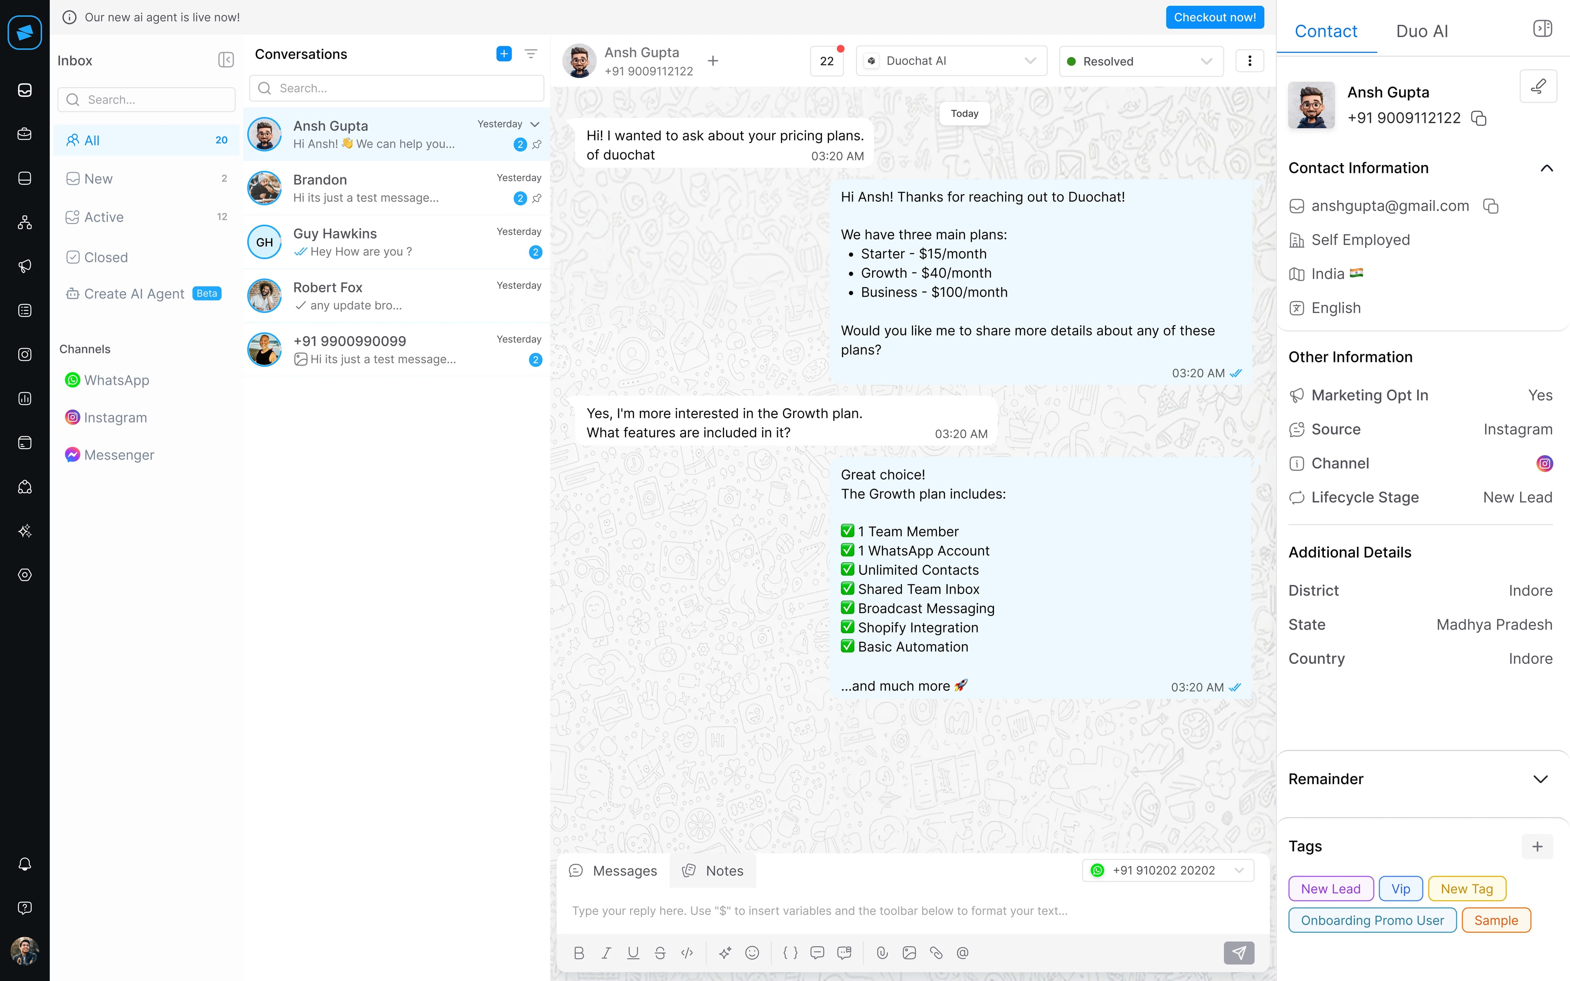Click the Checkout now! button
Screen dimensions: 1570x981
(x=1214, y=18)
